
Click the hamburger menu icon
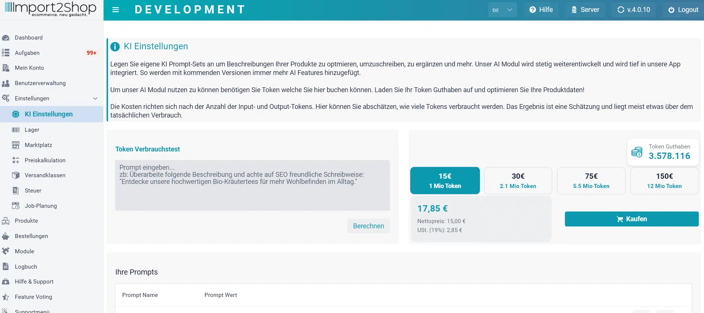click(x=116, y=10)
